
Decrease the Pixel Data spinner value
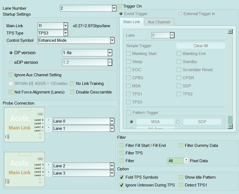coord(186,162)
